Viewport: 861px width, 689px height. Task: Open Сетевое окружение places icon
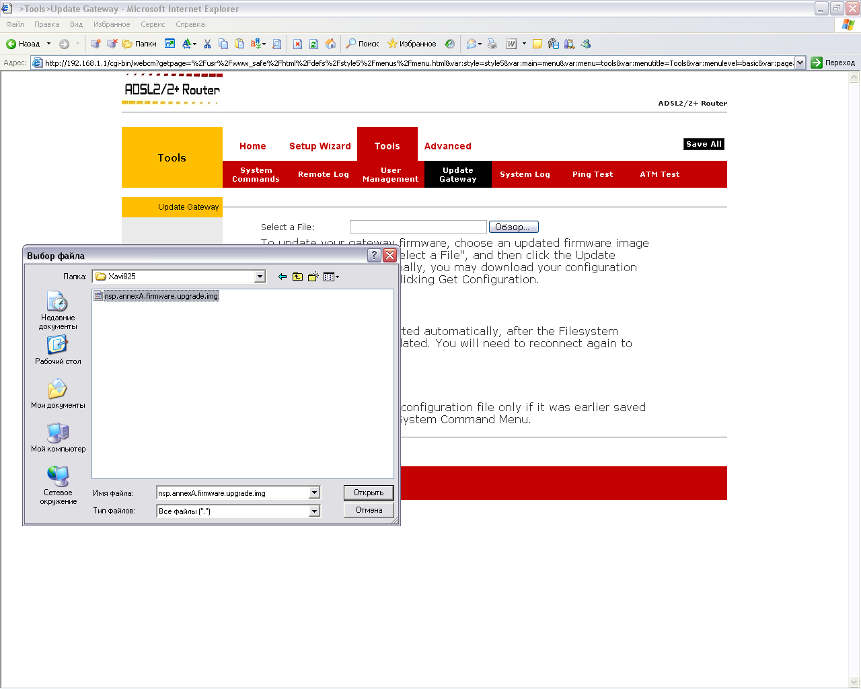(58, 485)
